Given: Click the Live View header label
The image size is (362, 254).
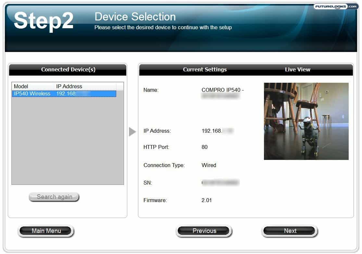Looking at the screenshot, I should (x=297, y=69).
